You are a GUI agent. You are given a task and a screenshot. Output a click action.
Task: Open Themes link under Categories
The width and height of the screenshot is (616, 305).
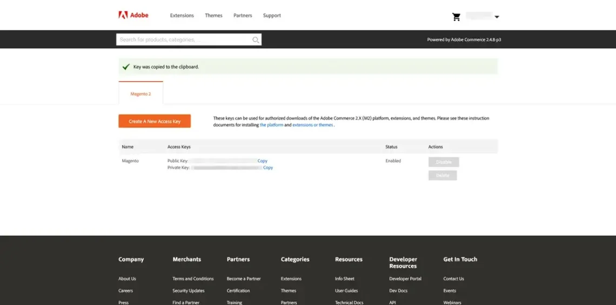[289, 291]
